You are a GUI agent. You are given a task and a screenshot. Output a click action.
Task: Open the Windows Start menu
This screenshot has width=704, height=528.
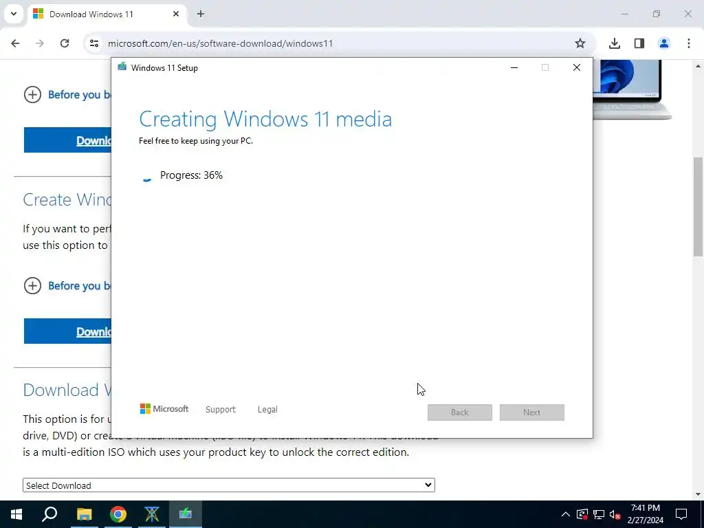16,514
